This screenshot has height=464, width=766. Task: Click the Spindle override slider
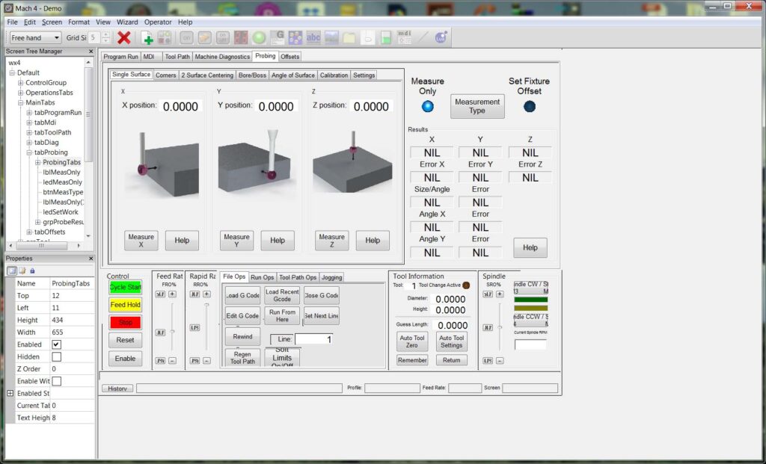coord(499,327)
